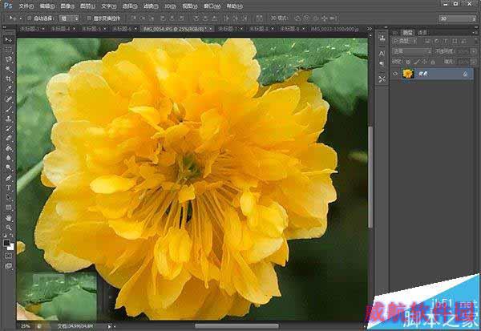Select the Lasso tool
This screenshot has height=331, width=481.
9,59
